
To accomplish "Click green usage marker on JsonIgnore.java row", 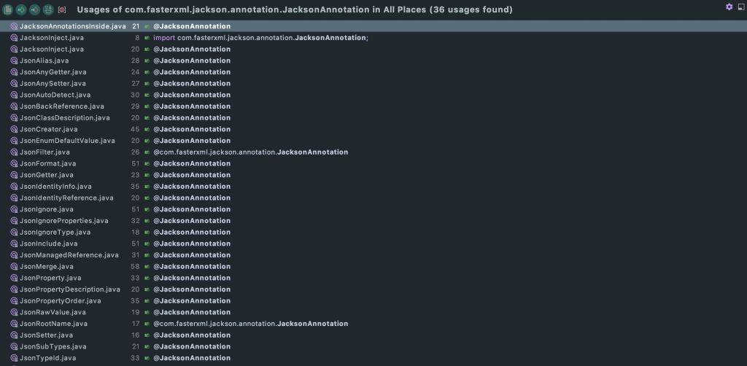I will (x=147, y=209).
